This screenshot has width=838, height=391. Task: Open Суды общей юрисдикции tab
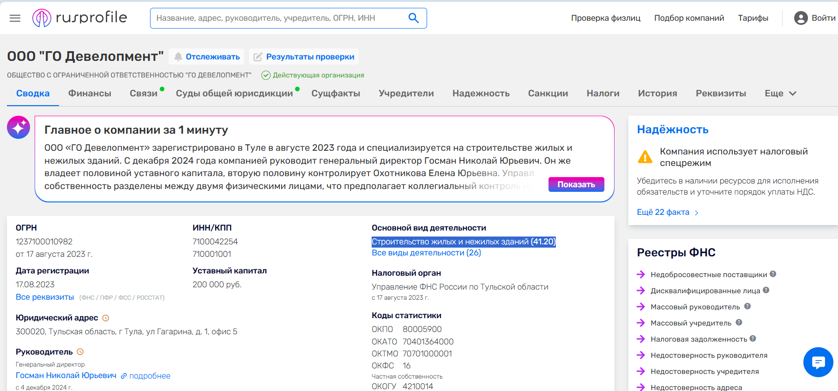(x=235, y=94)
